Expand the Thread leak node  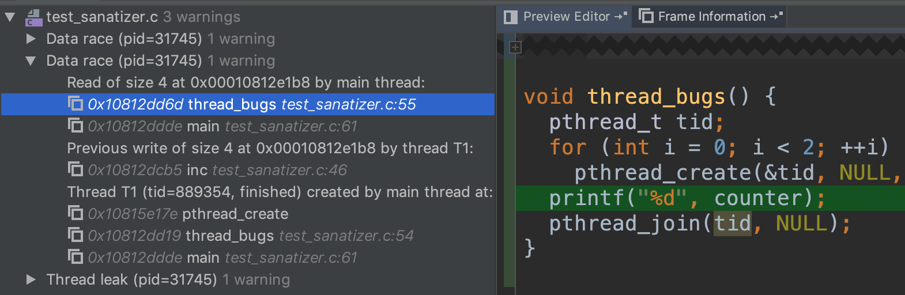(x=31, y=279)
